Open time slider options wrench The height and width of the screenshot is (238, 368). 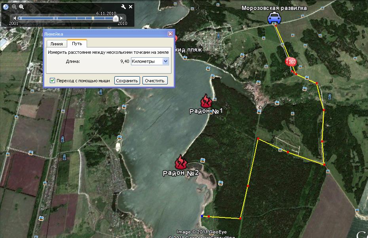tap(123, 7)
